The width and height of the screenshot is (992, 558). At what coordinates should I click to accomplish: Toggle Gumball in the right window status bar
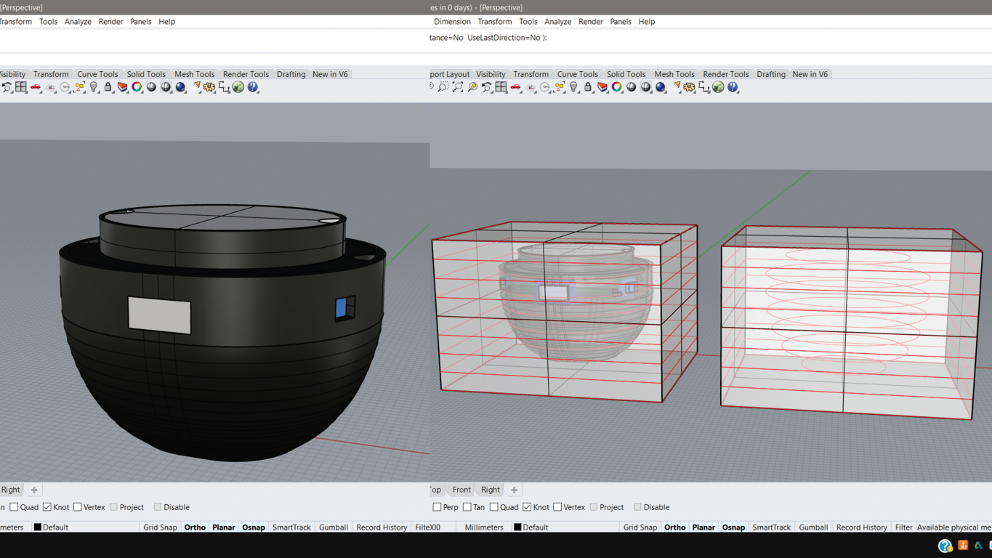pos(813,527)
